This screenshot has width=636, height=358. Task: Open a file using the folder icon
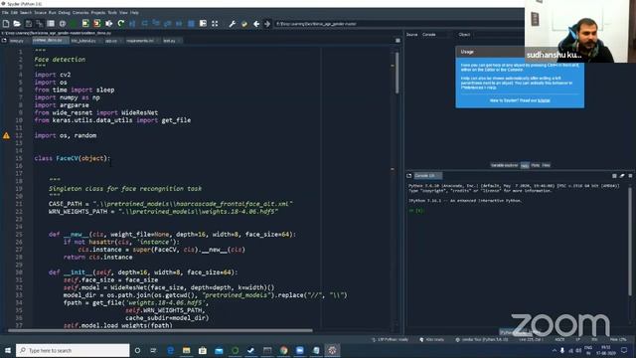(x=17, y=24)
